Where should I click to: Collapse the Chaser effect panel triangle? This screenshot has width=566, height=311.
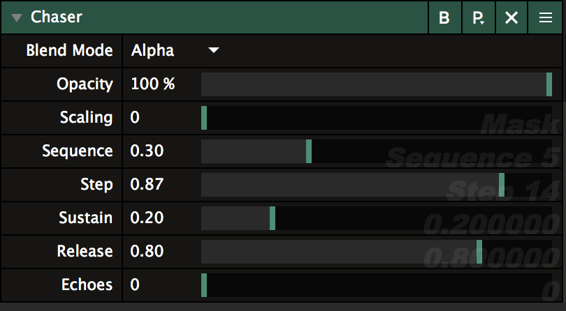click(17, 17)
